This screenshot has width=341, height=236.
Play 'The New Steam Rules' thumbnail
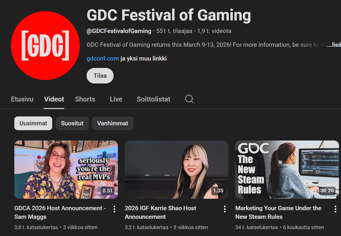(x=287, y=169)
